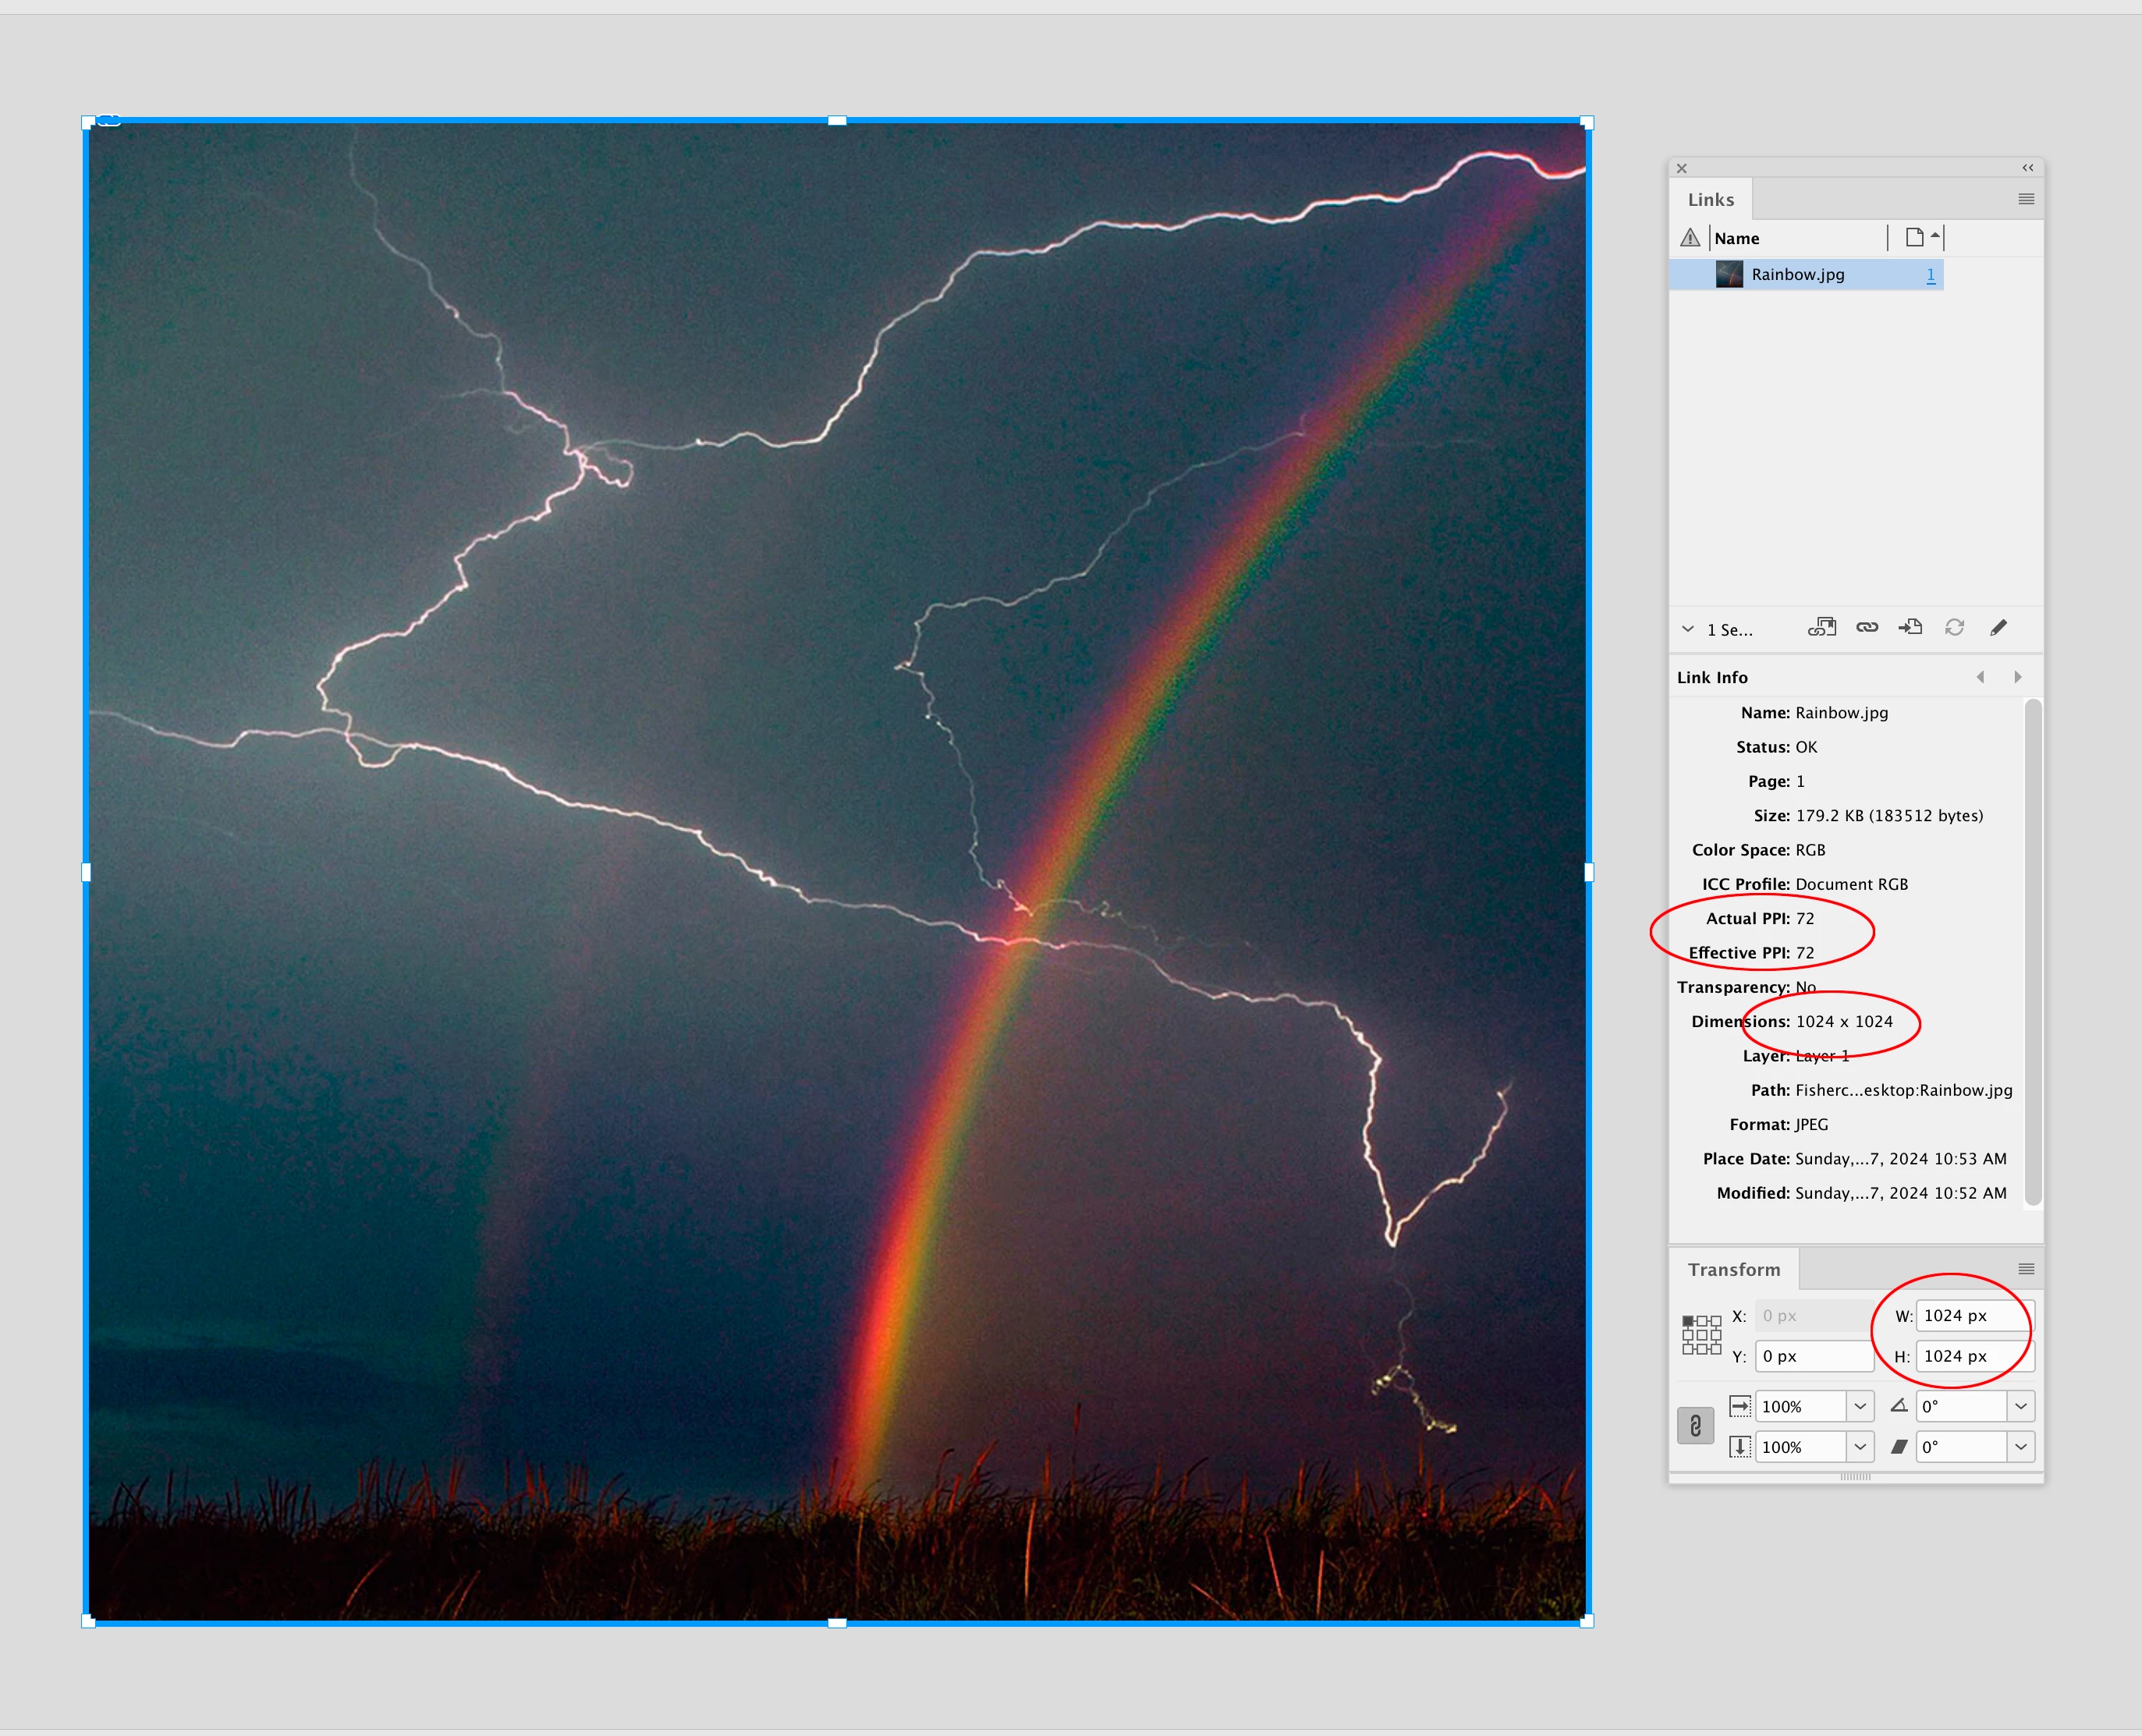
Task: Collapse the Link Info disclosure arrow
Action: (1688, 629)
